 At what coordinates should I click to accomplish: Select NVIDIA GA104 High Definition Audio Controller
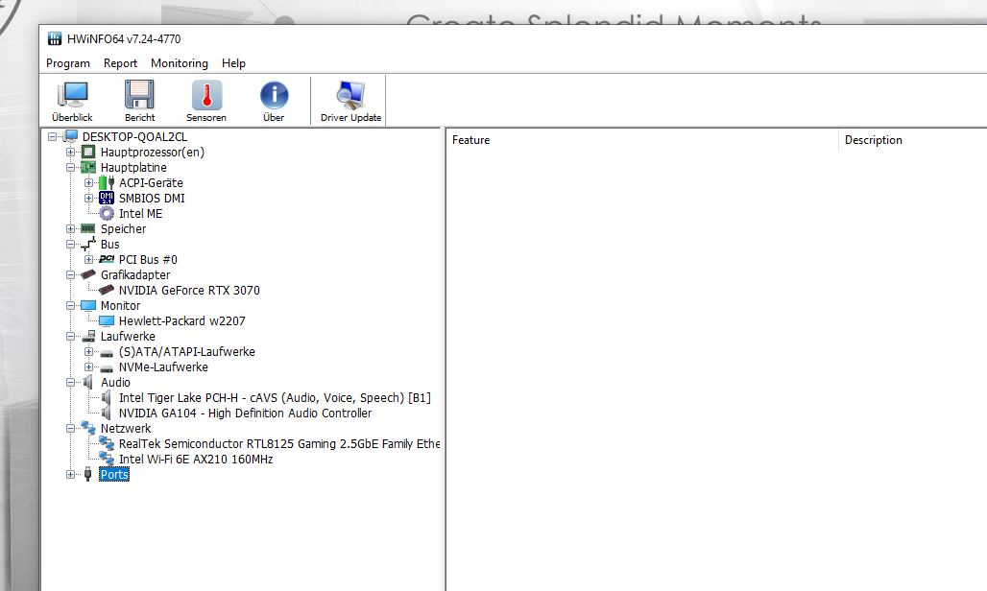coord(245,414)
